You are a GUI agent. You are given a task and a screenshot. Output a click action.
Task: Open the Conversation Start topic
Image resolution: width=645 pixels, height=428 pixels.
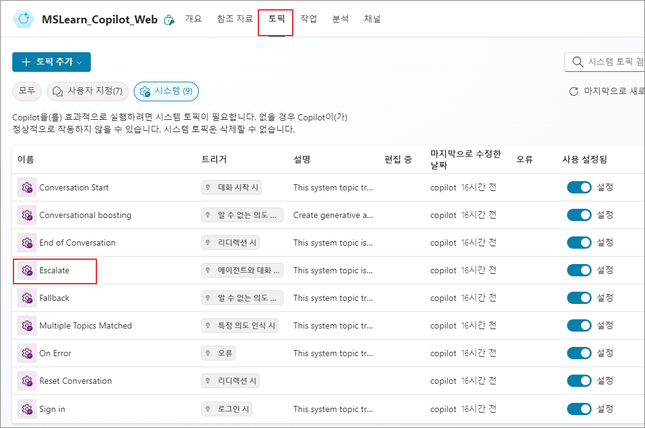click(x=74, y=188)
